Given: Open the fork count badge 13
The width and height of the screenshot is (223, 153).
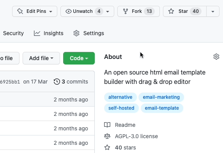Looking at the screenshot, I should (149, 11).
